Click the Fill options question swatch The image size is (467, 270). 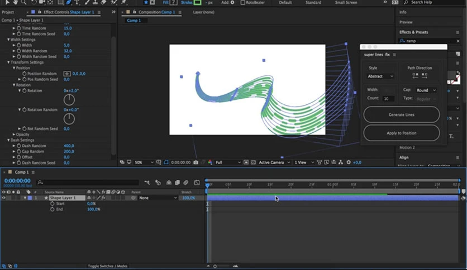coord(174,2)
